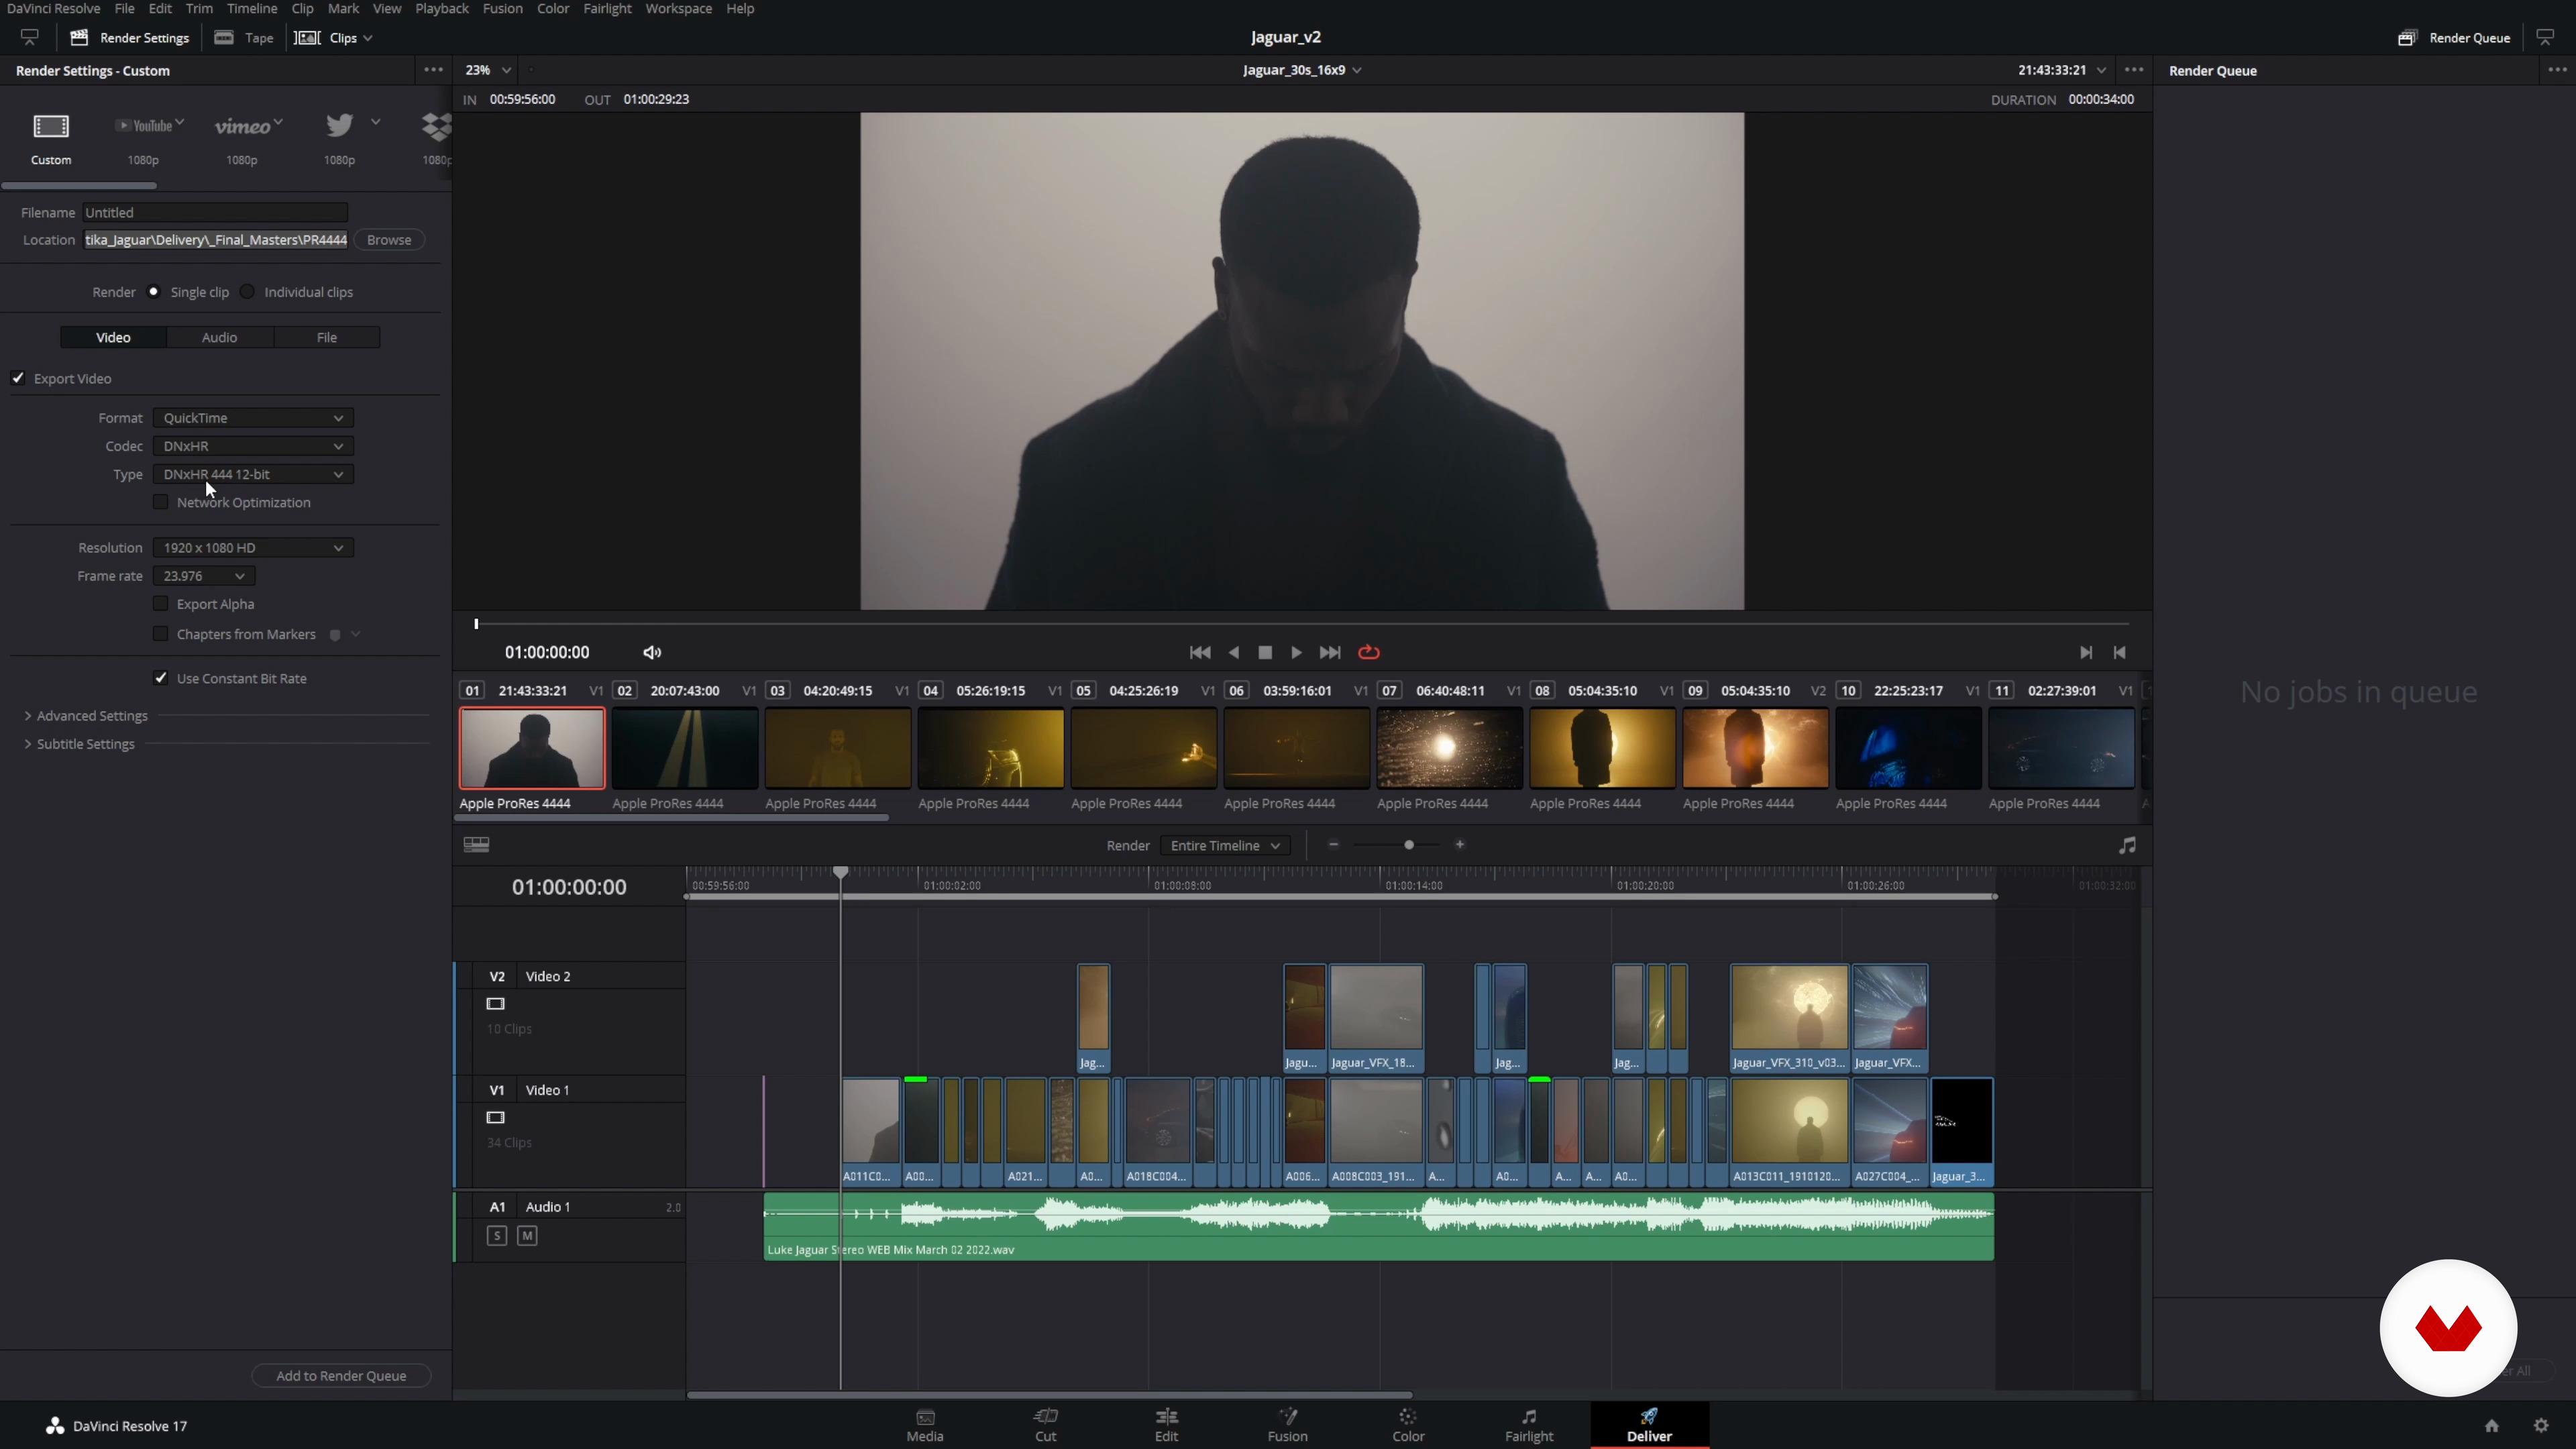The image size is (2576, 1449).
Task: Switch to the File settings tab
Action: [x=327, y=338]
